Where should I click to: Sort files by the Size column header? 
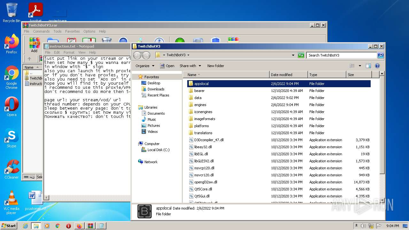point(359,75)
